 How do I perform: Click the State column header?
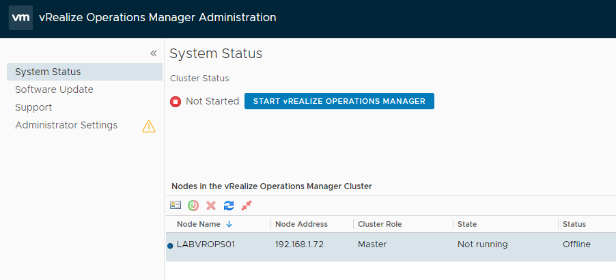467,224
